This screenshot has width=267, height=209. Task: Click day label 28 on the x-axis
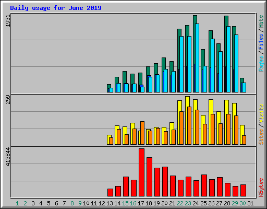tap(227, 203)
